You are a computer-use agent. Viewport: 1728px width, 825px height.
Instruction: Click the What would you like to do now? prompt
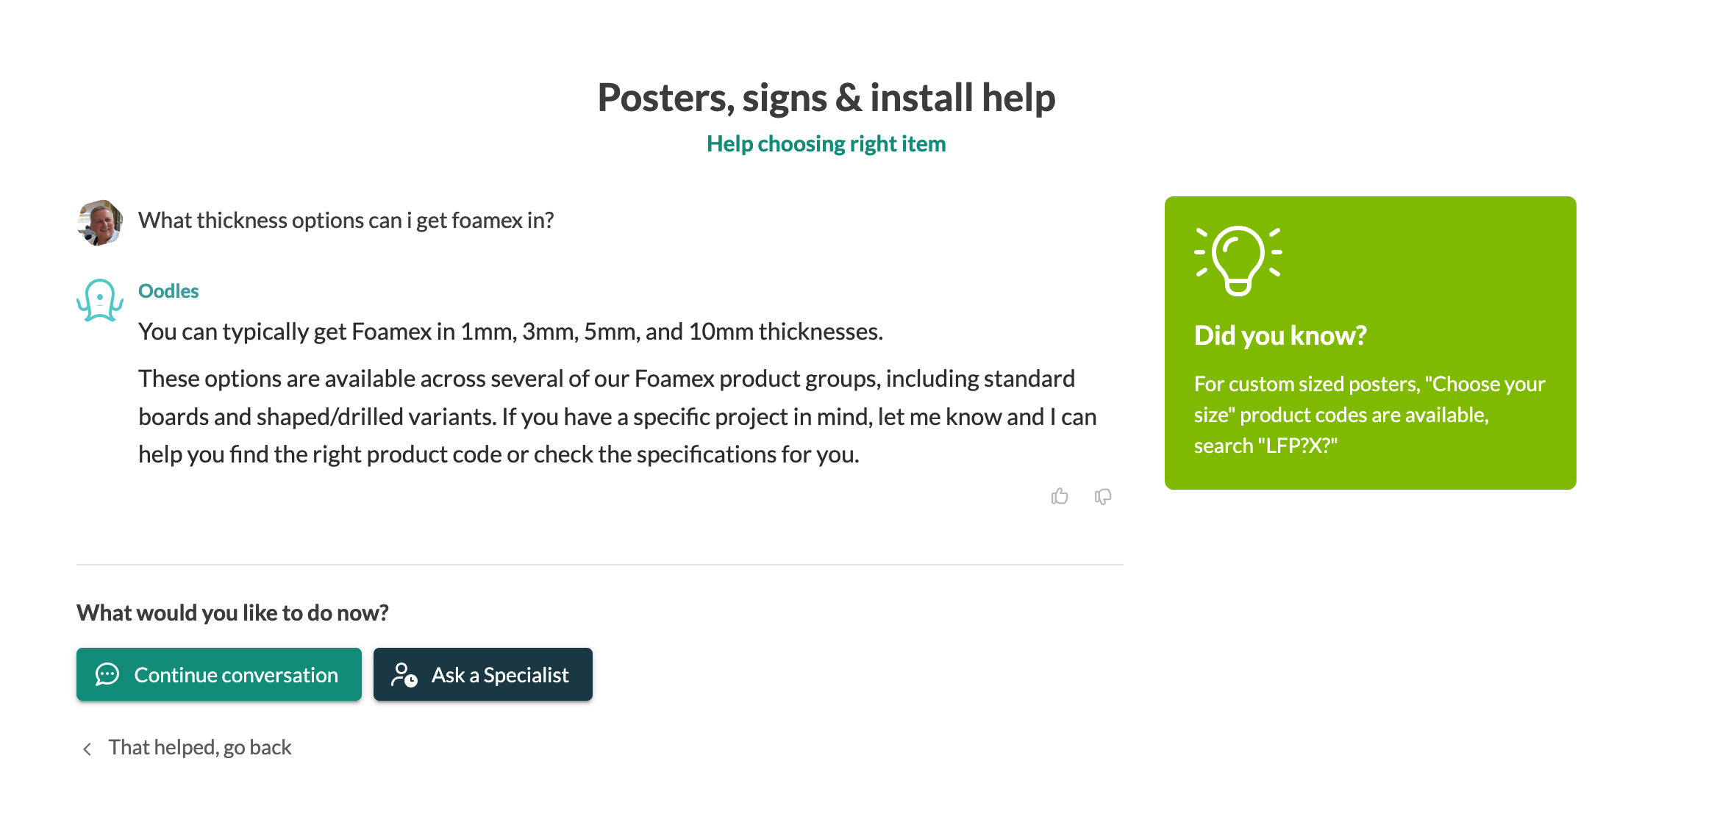[x=232, y=612]
